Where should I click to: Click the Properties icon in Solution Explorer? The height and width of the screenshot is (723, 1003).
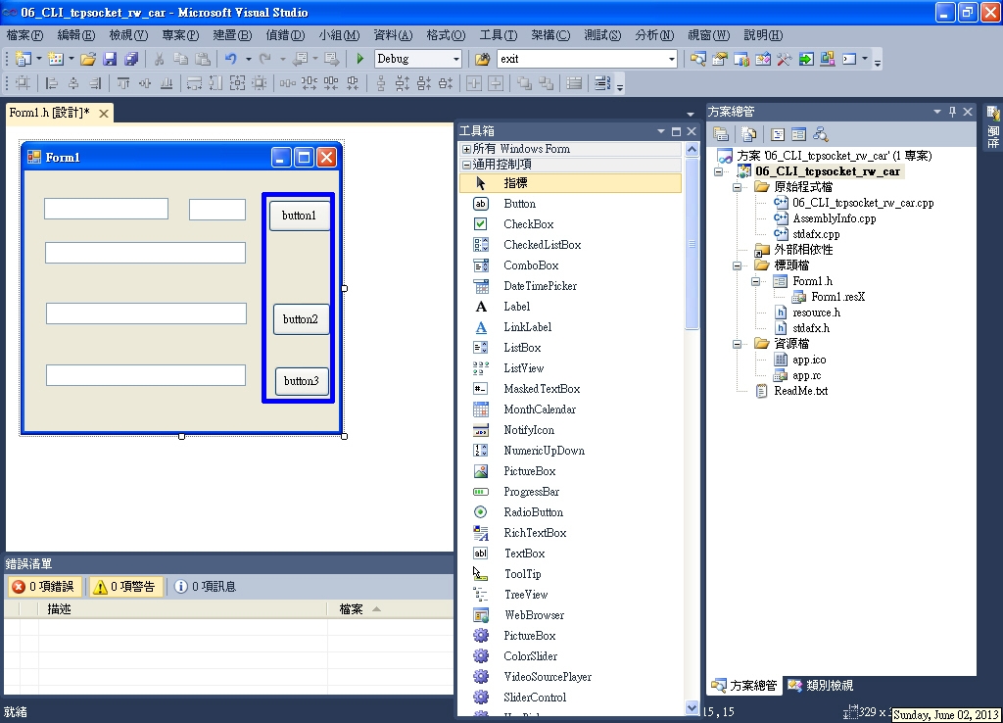click(x=721, y=134)
